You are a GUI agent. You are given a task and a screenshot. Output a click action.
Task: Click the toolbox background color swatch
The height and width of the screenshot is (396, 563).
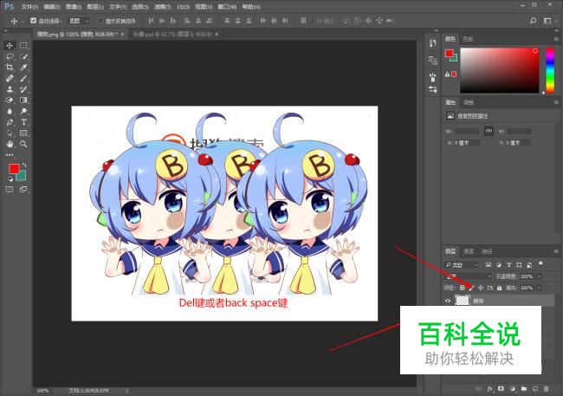[23, 176]
